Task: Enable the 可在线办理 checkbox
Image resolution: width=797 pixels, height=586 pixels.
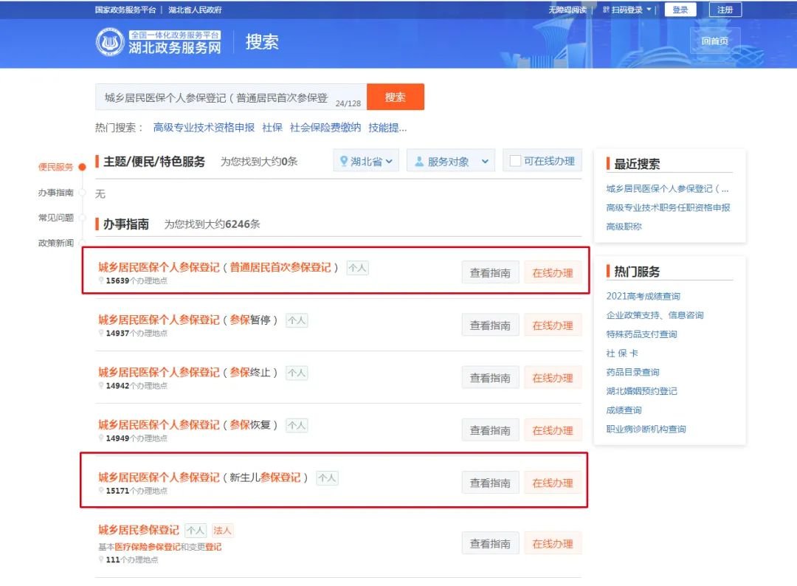Action: click(515, 161)
